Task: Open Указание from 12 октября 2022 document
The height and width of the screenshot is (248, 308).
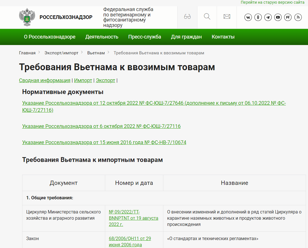Action: (x=154, y=106)
